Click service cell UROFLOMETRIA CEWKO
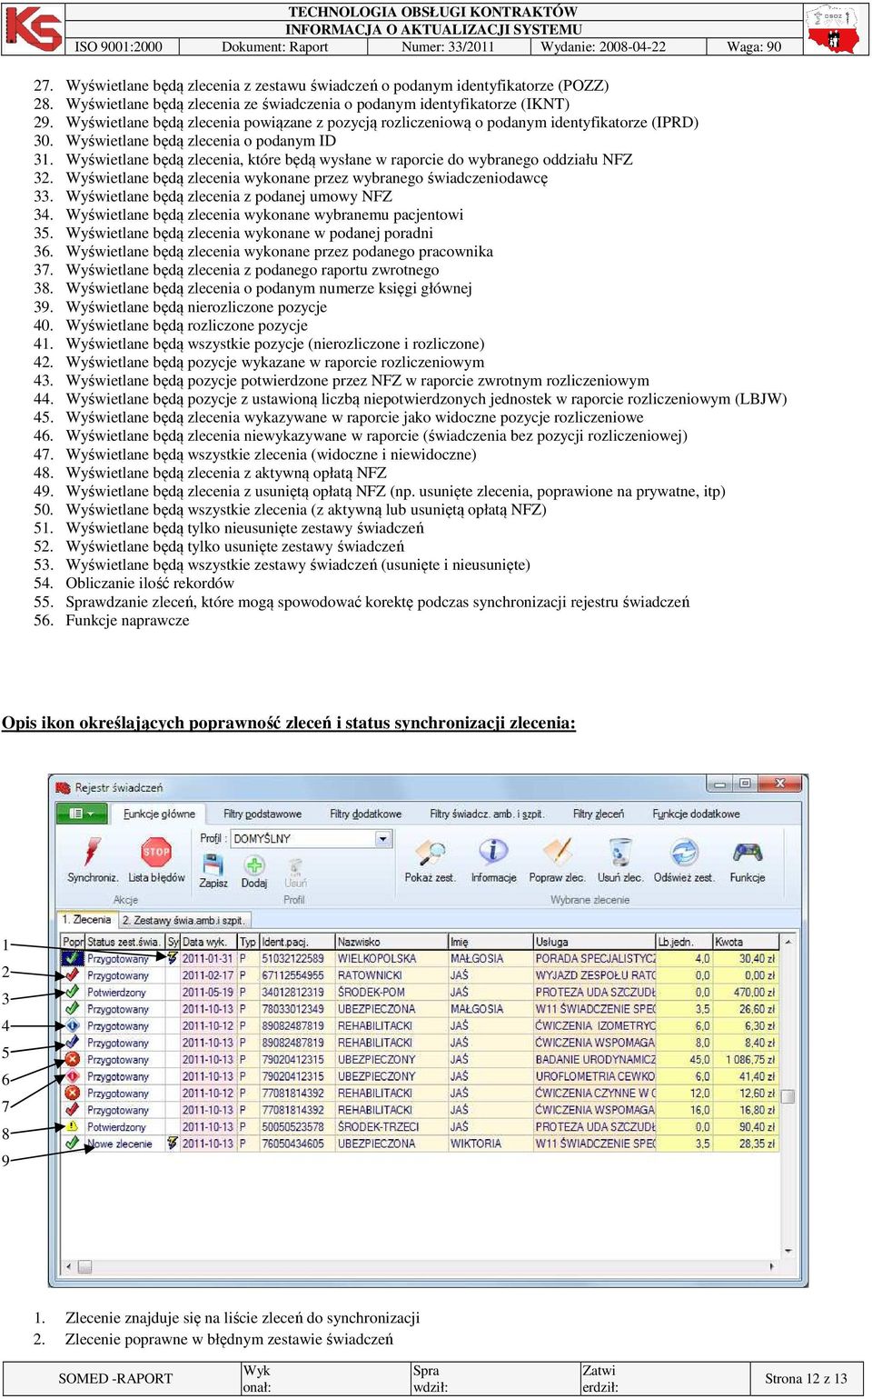872x1399 pixels. (x=594, y=1076)
